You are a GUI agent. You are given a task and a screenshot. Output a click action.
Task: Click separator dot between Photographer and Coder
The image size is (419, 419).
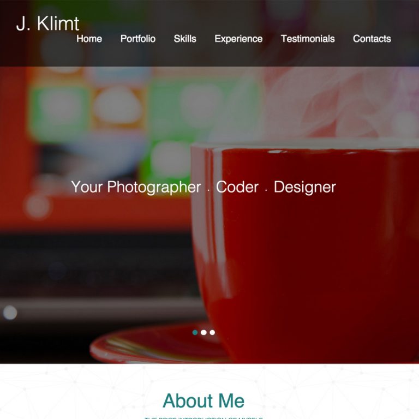[x=208, y=190]
